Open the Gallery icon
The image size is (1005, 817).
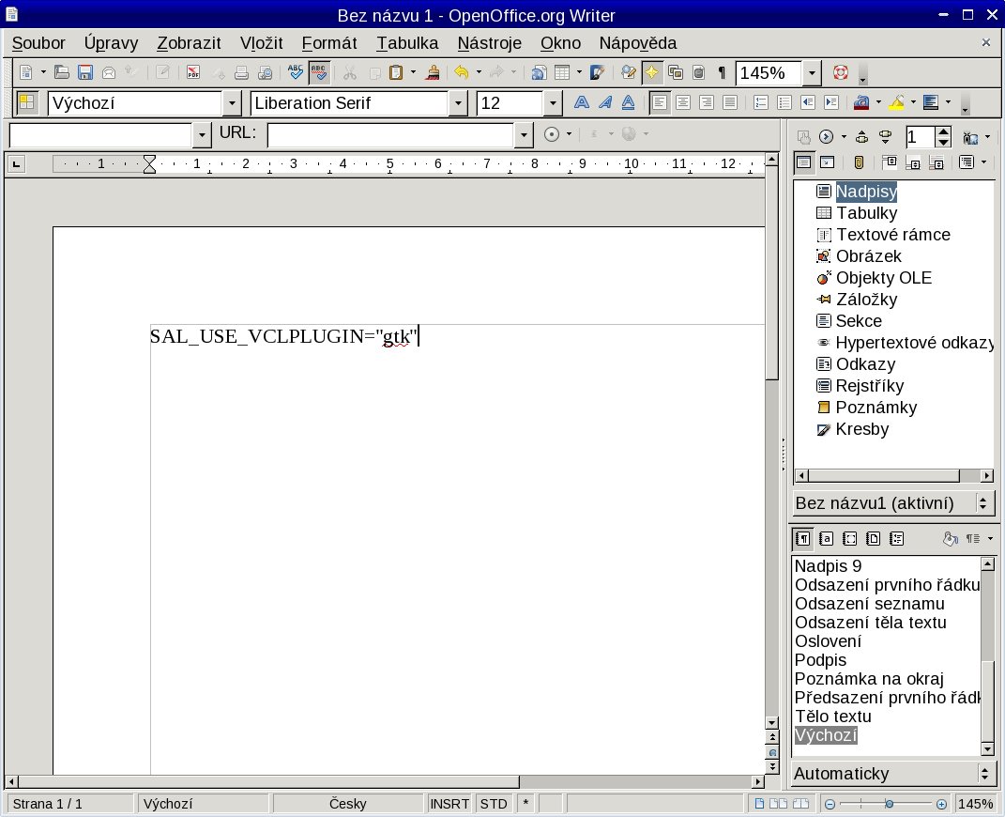click(675, 72)
